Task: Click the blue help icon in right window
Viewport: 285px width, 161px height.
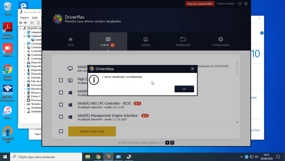Action: (262, 33)
